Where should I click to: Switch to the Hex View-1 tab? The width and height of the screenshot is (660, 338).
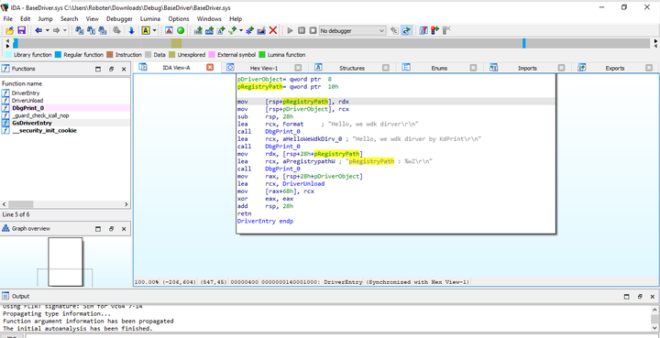point(263,68)
